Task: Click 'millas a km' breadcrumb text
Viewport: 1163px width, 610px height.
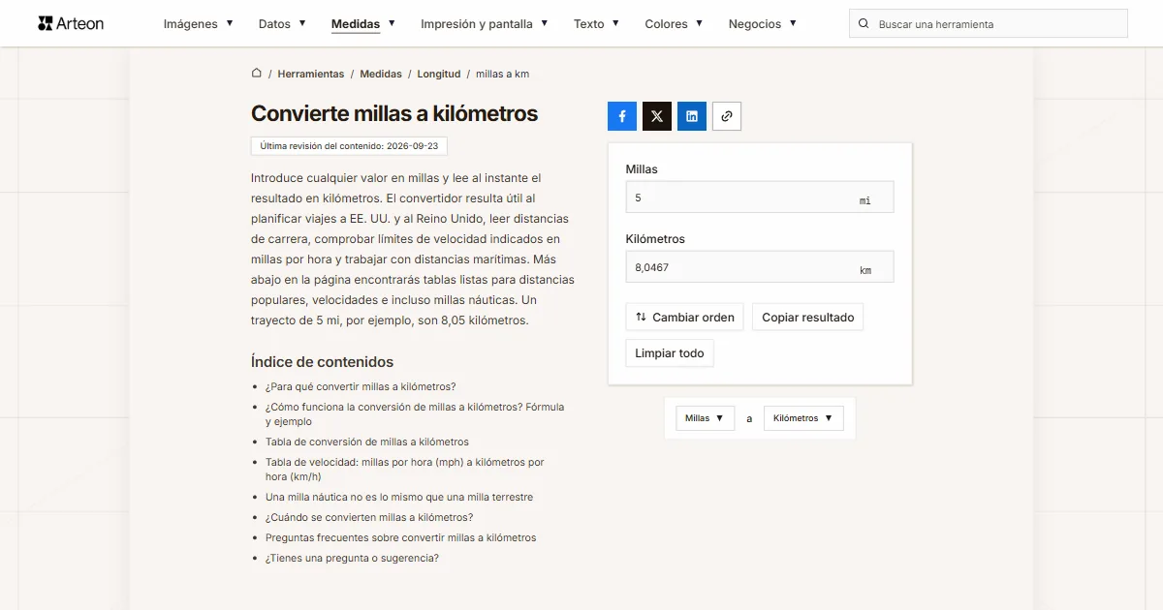Action: 502,74
